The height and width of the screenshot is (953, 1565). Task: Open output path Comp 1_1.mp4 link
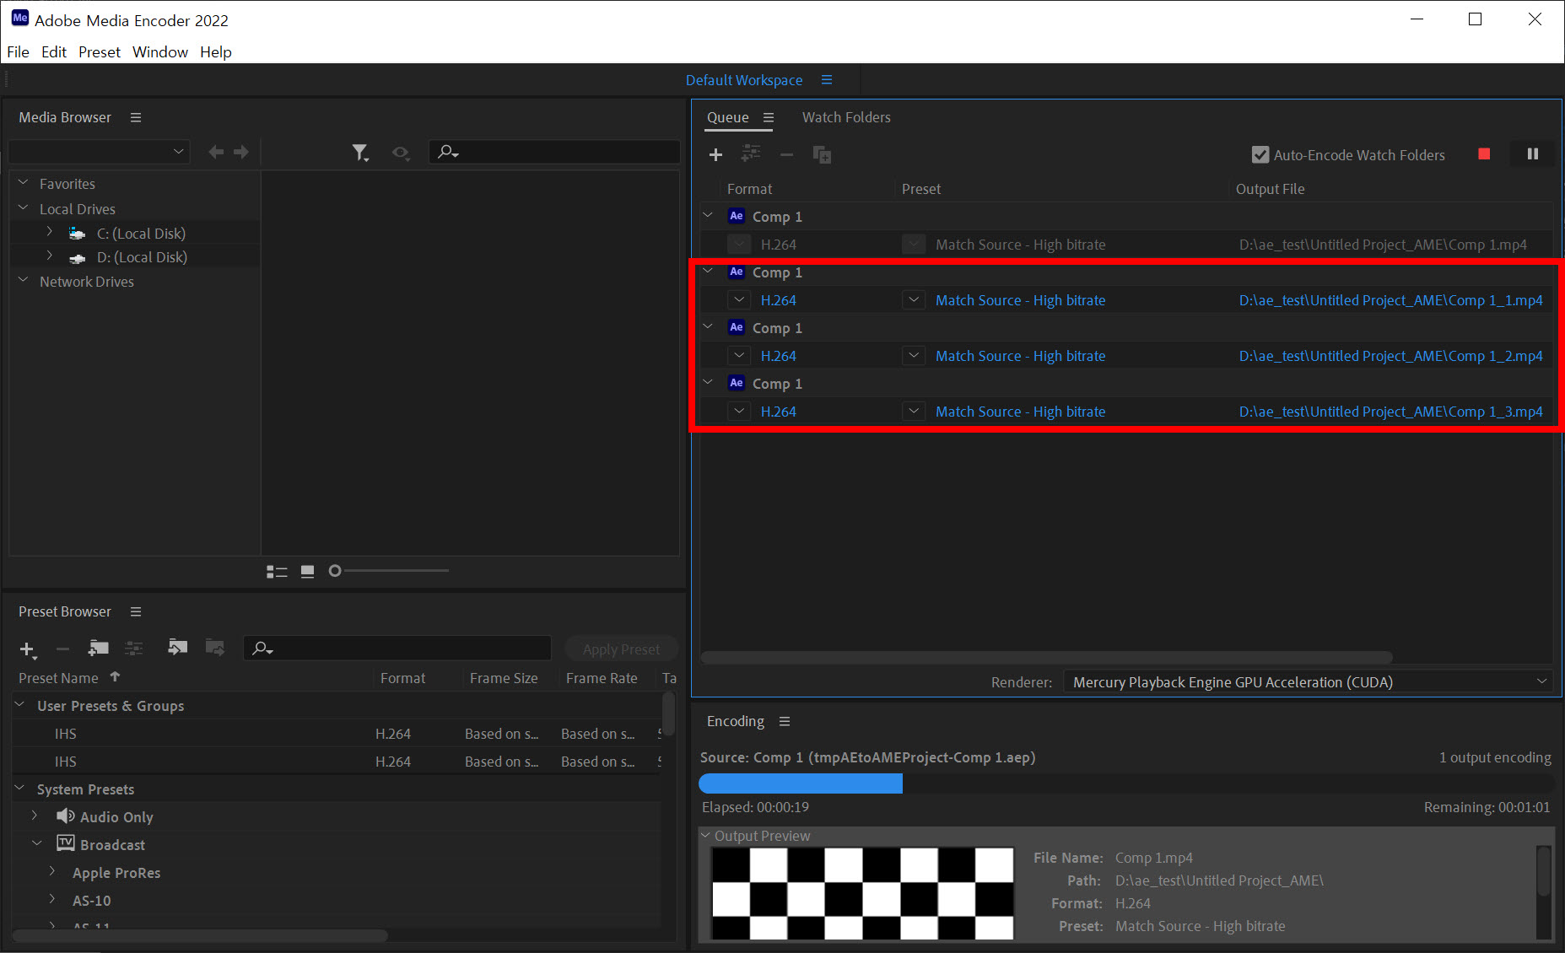[1390, 300]
